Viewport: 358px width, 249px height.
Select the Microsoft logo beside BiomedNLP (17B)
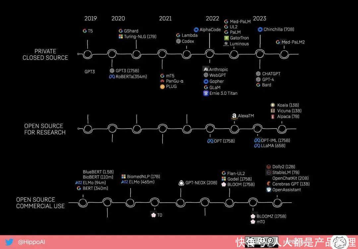pyautogui.click(x=124, y=176)
